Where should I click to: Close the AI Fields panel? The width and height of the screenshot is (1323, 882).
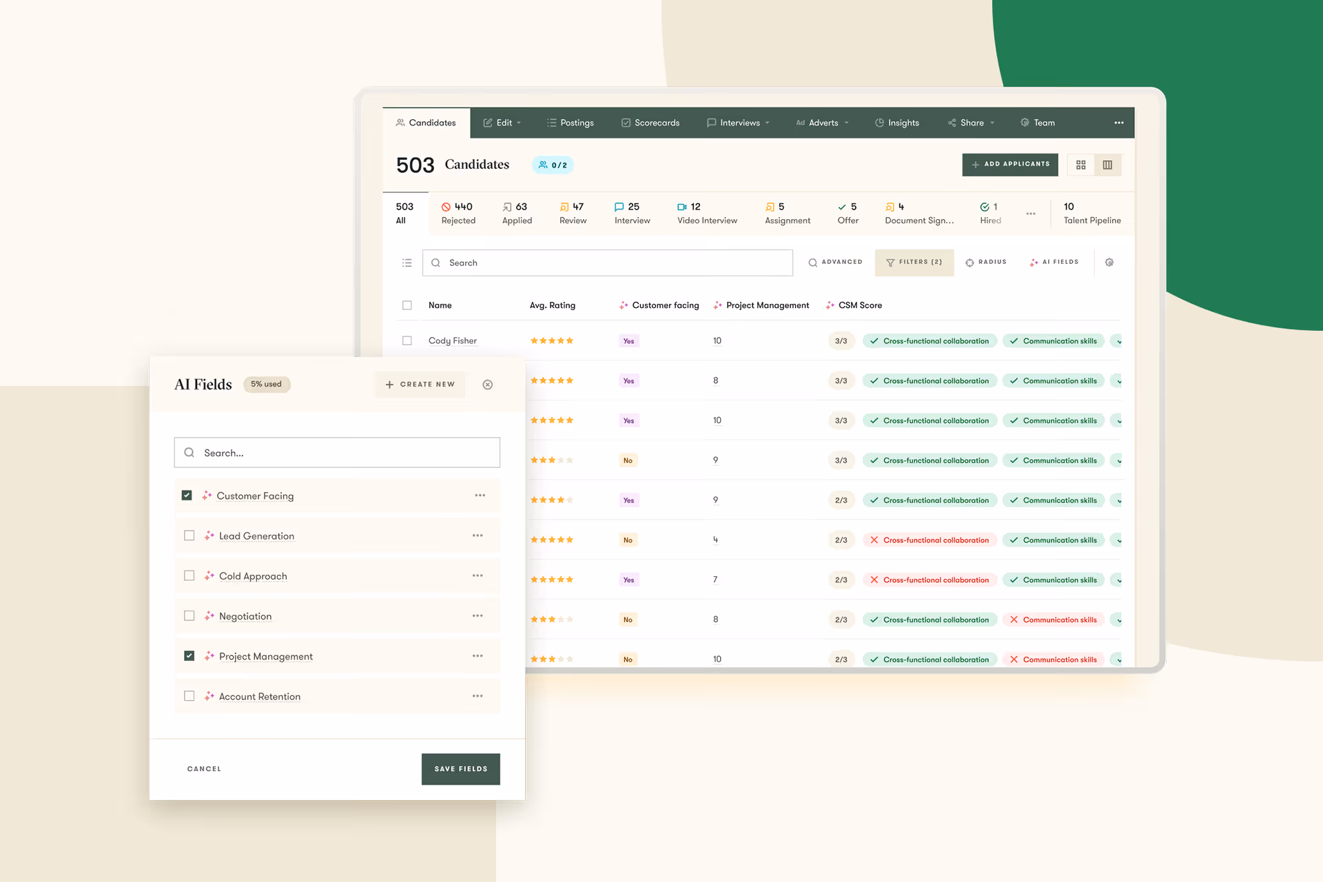pos(487,384)
